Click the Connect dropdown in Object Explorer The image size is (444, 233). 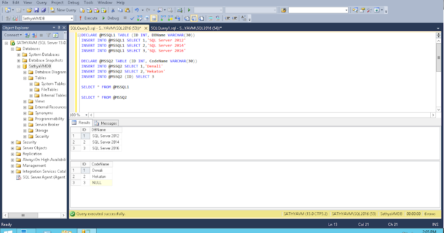(x=13, y=35)
